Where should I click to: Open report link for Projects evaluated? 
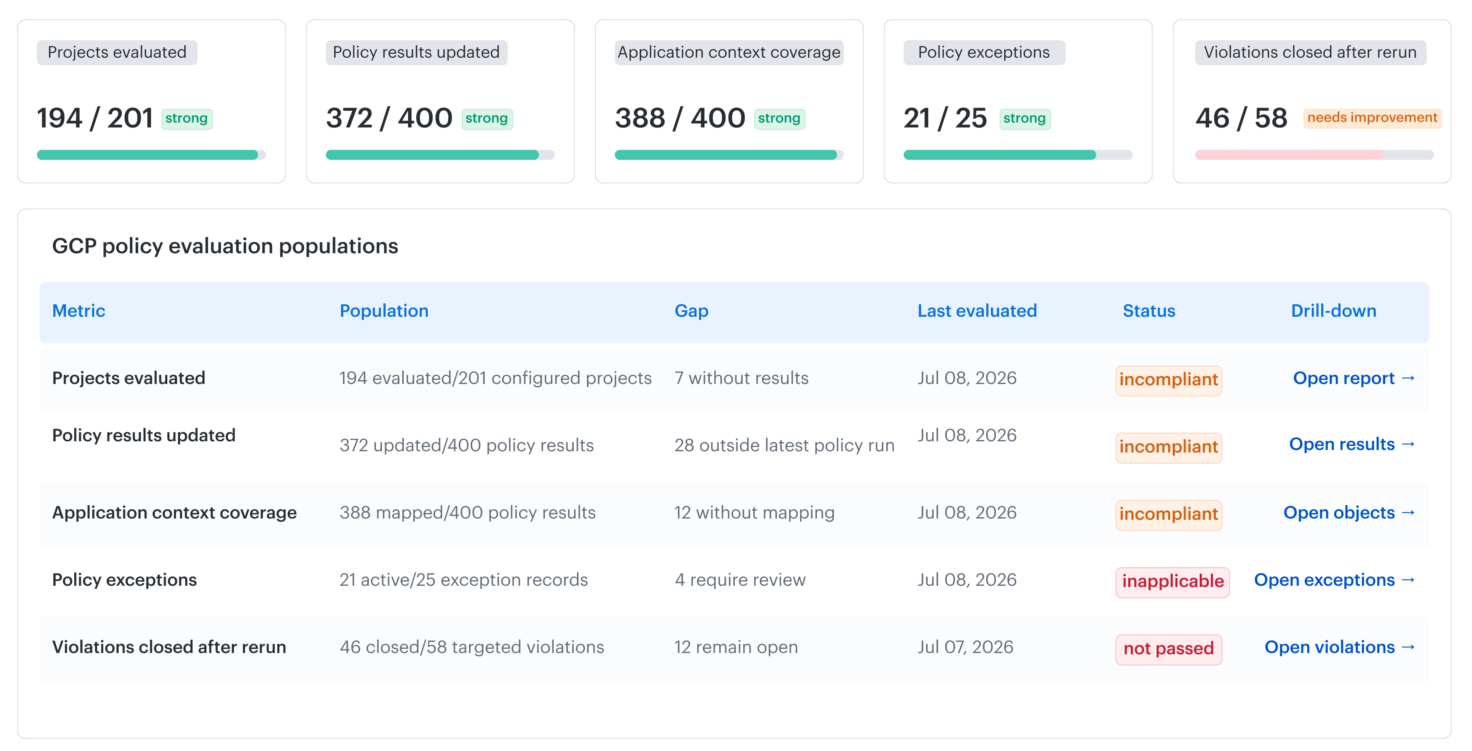[1354, 378]
